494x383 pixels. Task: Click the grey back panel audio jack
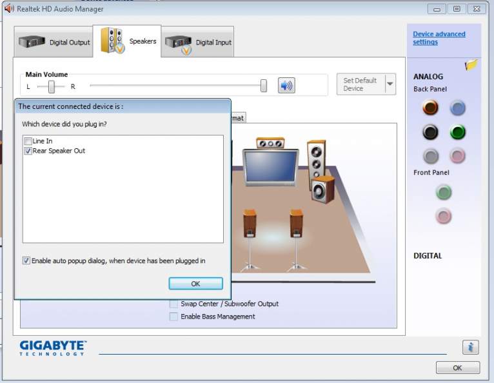click(x=431, y=156)
